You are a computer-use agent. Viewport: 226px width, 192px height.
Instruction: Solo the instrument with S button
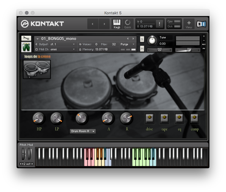142,39
